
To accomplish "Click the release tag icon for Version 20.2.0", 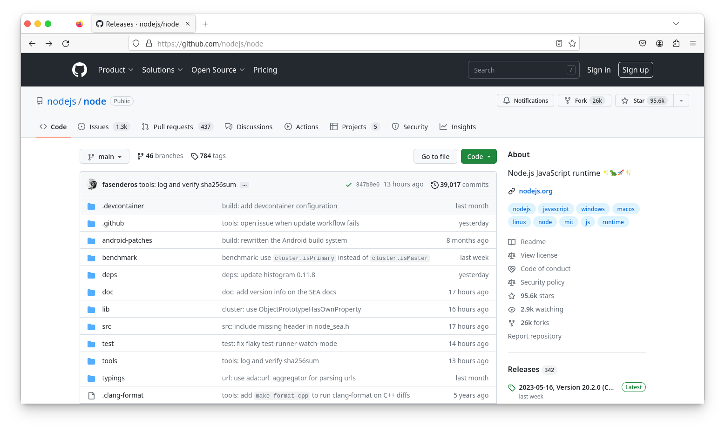I will (x=512, y=388).
